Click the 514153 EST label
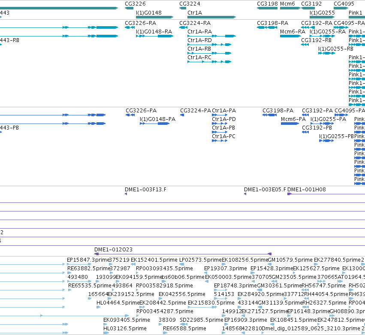The height and width of the screenshot is (335, 365). click(224, 294)
